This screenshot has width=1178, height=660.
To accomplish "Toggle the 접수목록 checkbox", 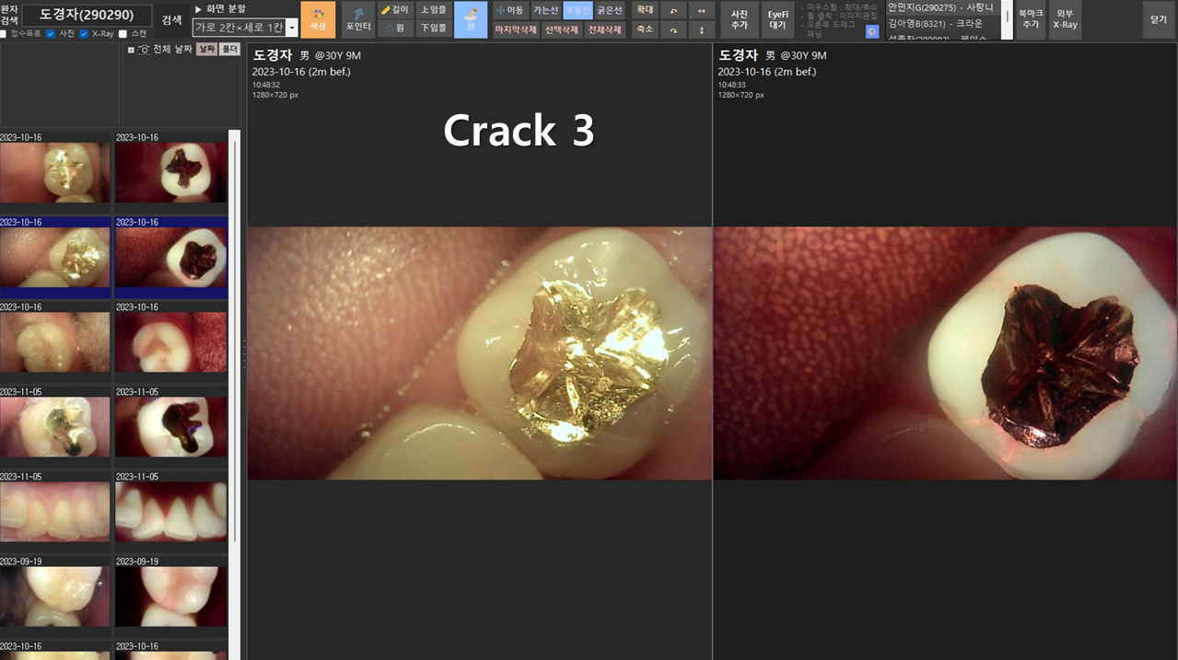I will [4, 34].
